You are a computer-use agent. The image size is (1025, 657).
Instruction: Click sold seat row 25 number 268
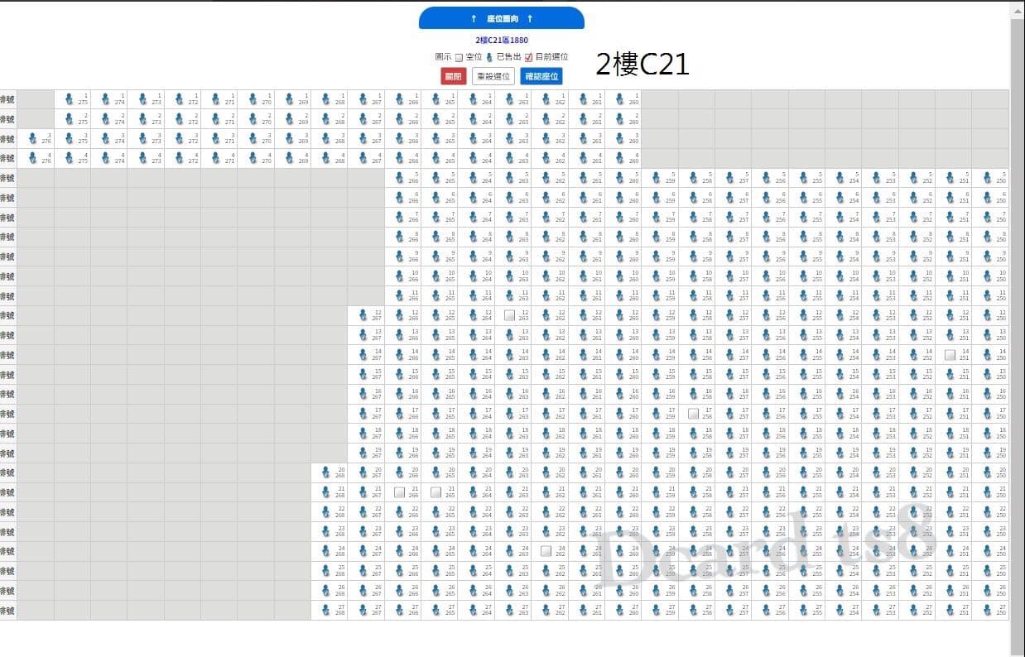point(327,571)
